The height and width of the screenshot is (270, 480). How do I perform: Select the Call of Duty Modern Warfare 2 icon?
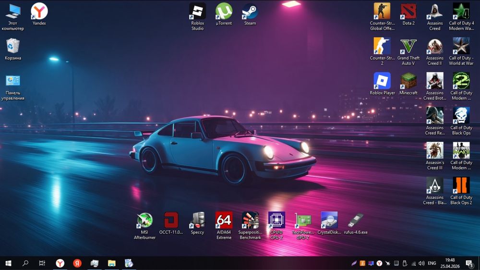click(x=461, y=86)
